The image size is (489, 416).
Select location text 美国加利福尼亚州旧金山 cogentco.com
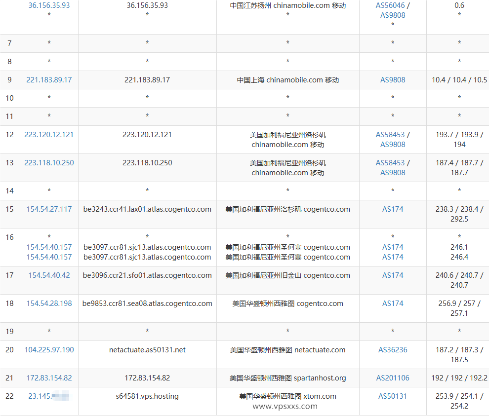pos(287,275)
